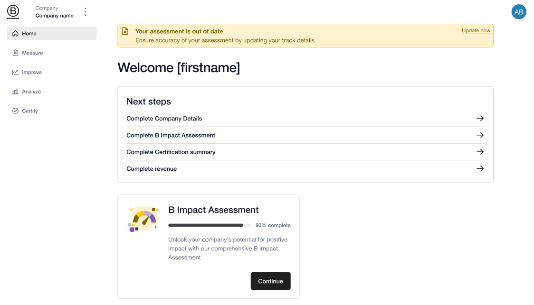Open Complete revenue step
This screenshot has height=305, width=534.
[x=305, y=168]
